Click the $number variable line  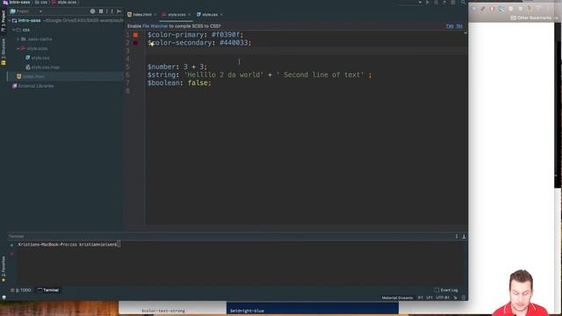pyautogui.click(x=177, y=67)
